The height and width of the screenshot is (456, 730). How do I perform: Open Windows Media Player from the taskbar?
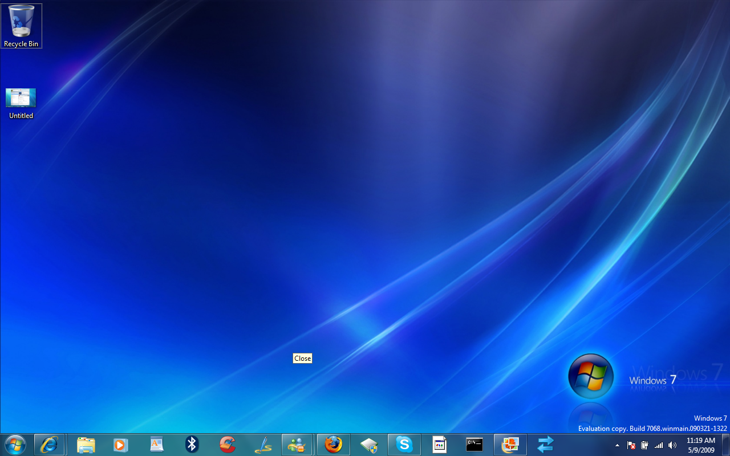pos(120,444)
